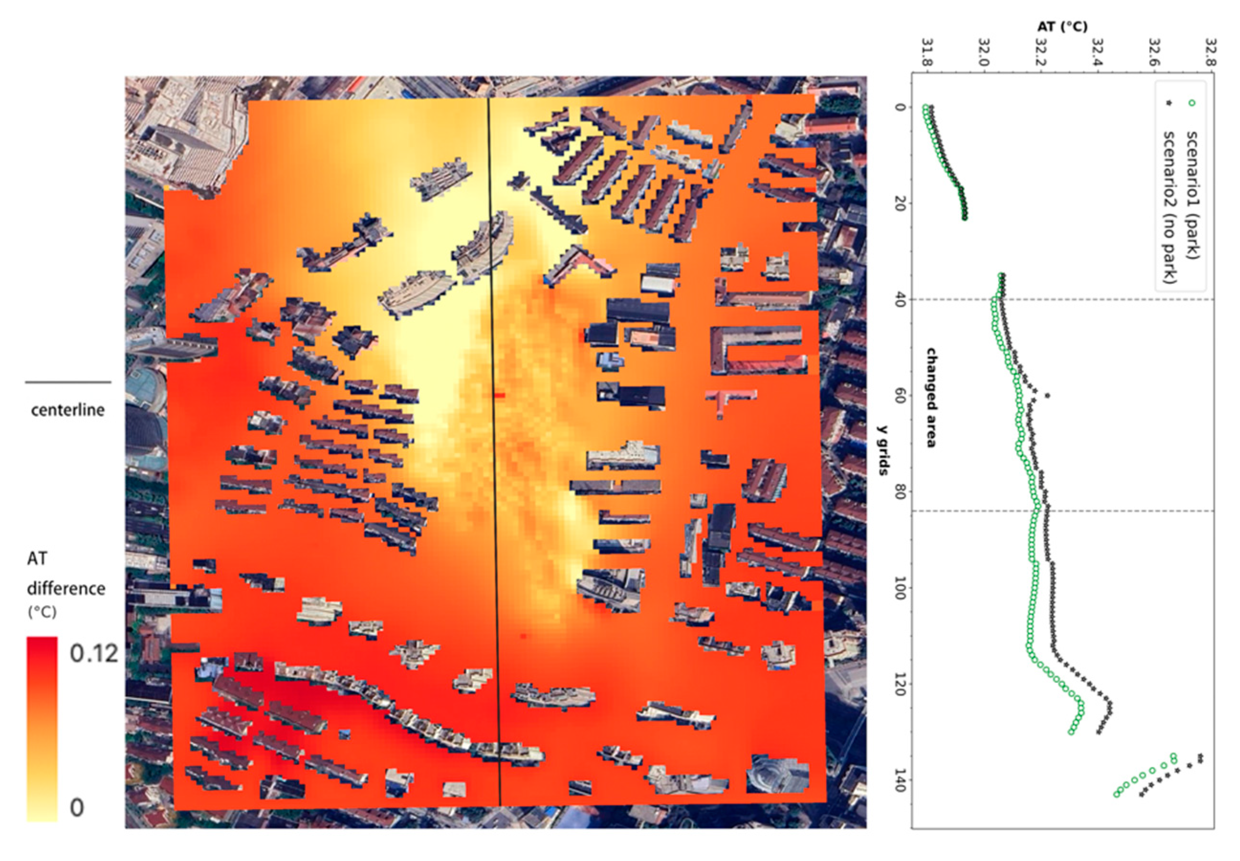This screenshot has height=861, width=1240.
Task: Click the y grids tick label 0
Action: (x=900, y=107)
